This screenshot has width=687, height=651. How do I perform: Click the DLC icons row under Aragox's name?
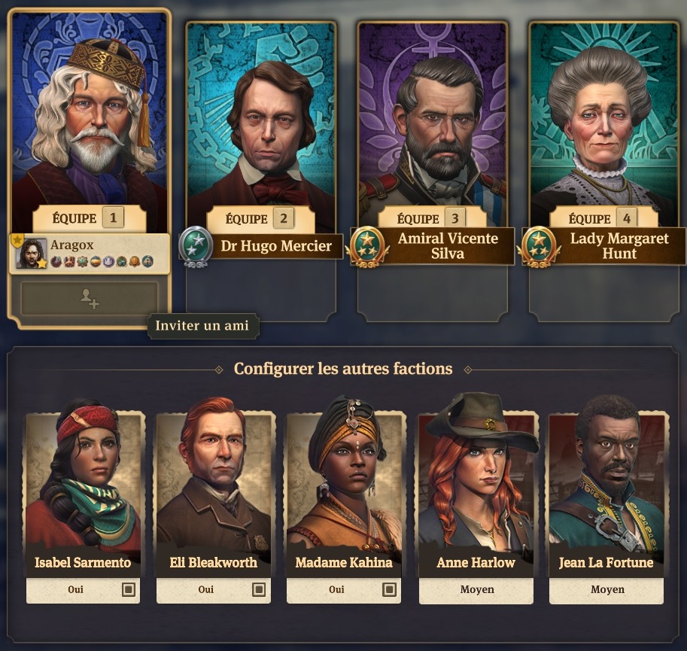pyautogui.click(x=102, y=262)
